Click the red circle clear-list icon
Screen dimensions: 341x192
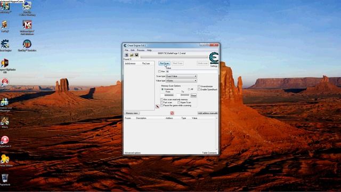pyautogui.click(x=172, y=113)
